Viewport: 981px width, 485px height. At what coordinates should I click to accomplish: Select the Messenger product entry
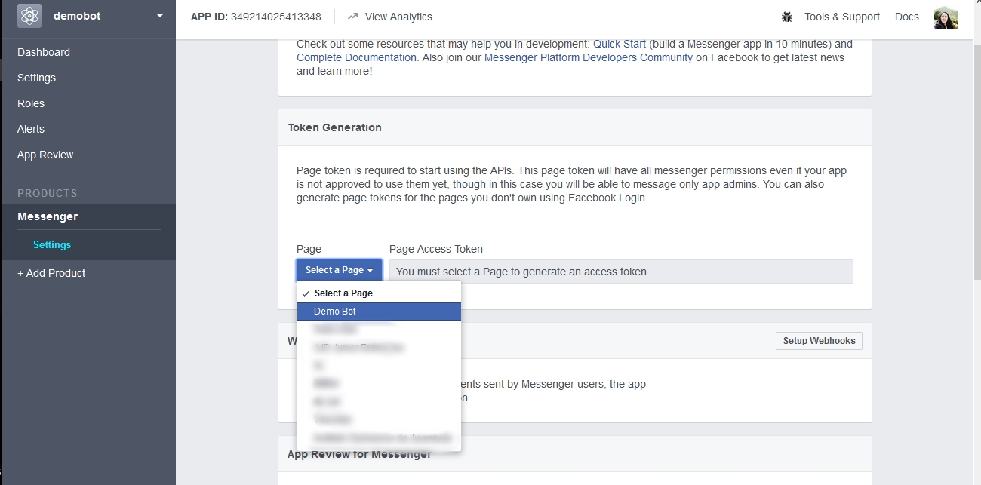[x=48, y=216]
